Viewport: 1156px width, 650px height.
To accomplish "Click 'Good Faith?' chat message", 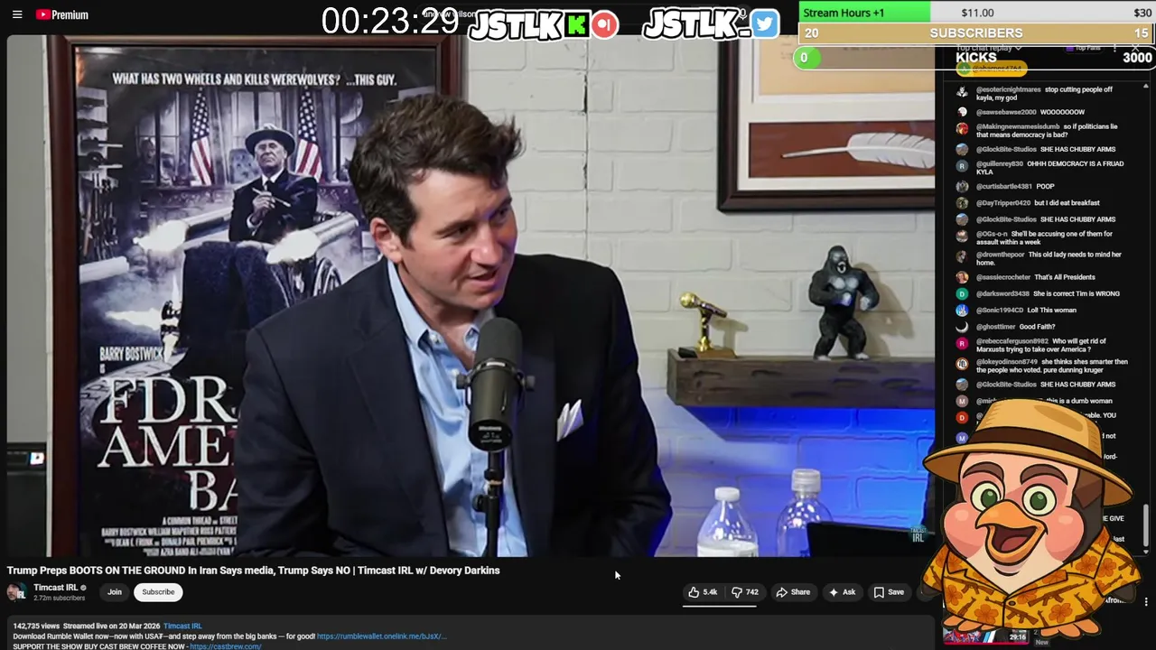I will 1037,327.
